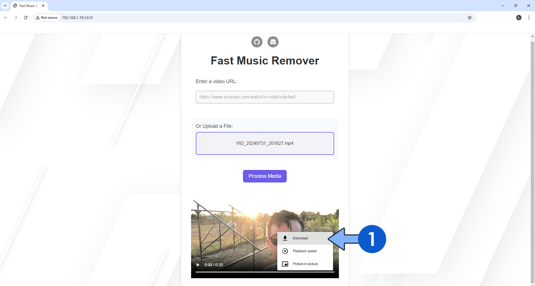
Task: Play the video preview
Action: 198,265
